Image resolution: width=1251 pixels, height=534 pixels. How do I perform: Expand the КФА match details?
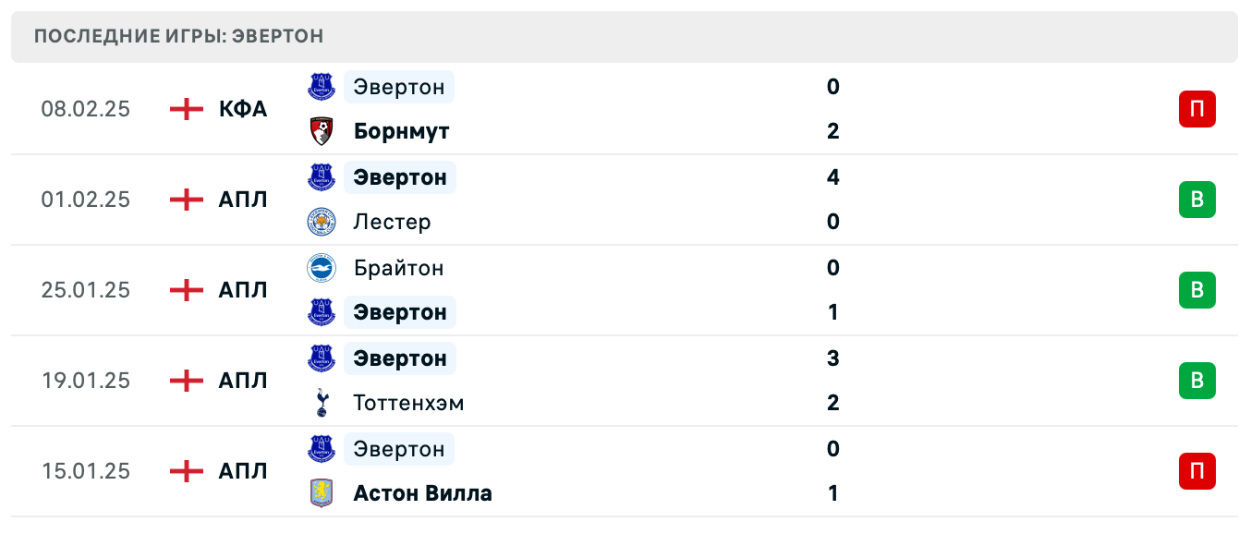[x=647, y=108]
